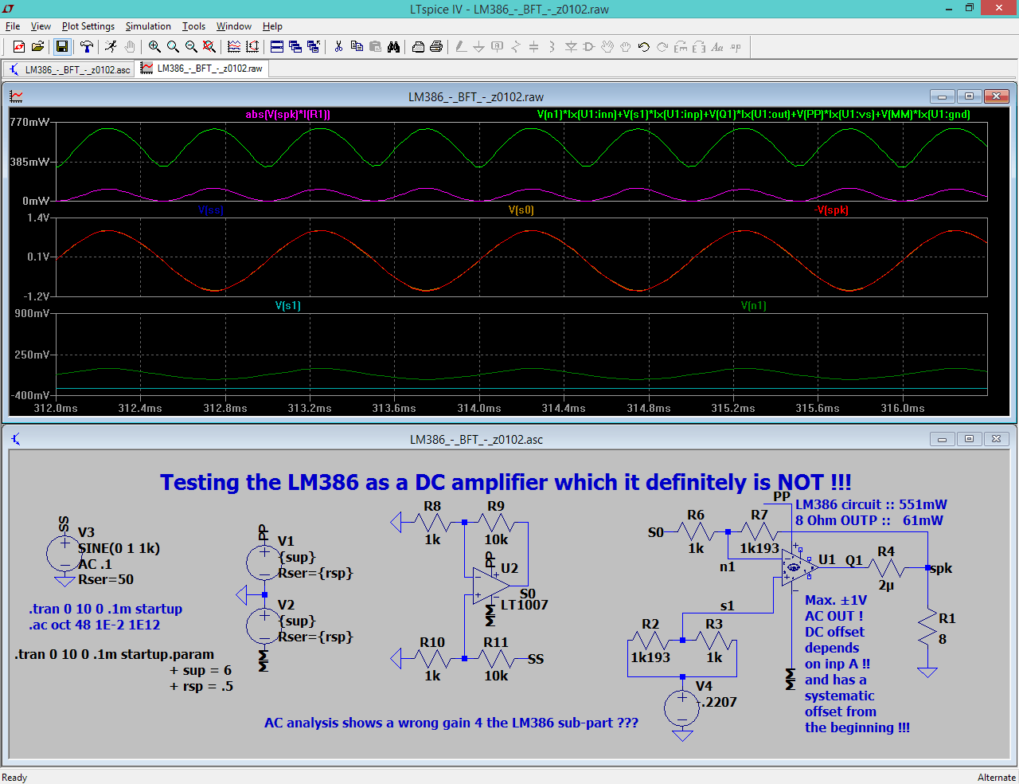Select the Label Net tool
Viewport: 1019px width, 784px height.
(498, 47)
